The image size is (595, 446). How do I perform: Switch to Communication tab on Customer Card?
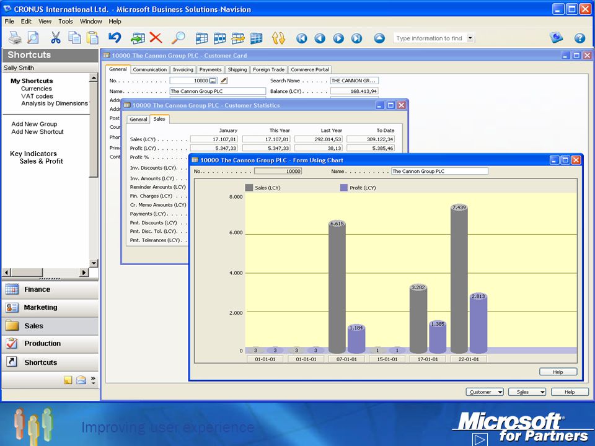(149, 69)
